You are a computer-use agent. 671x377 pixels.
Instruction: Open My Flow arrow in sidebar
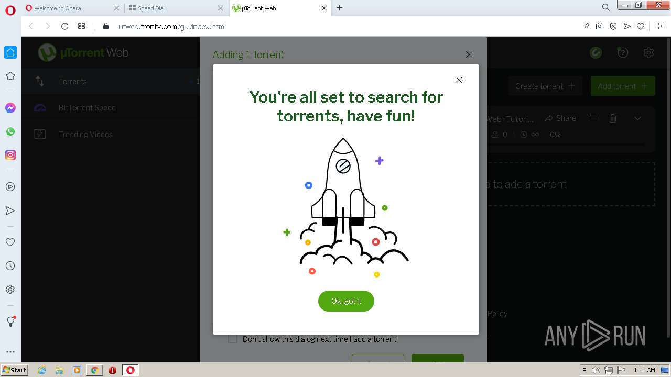click(10, 210)
